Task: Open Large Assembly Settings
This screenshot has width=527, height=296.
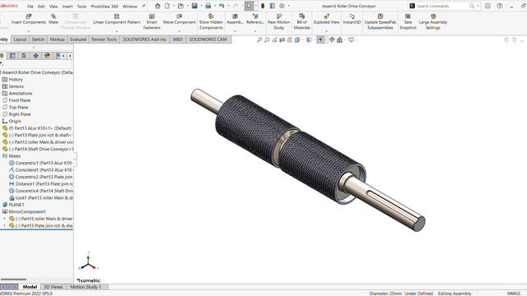Action: [x=433, y=22]
